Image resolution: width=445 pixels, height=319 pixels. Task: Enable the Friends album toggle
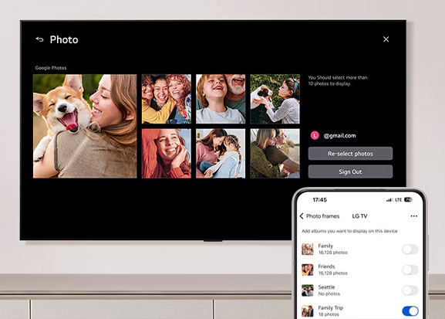[410, 270]
